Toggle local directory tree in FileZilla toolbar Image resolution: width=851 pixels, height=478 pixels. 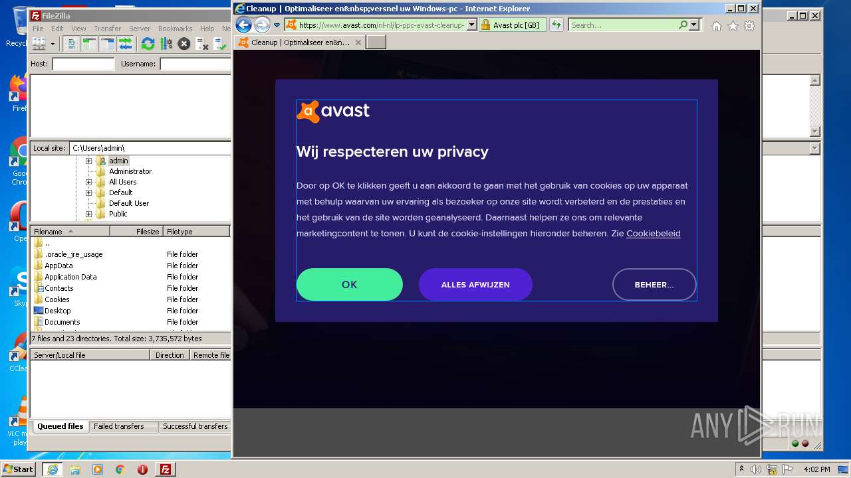[x=89, y=44]
